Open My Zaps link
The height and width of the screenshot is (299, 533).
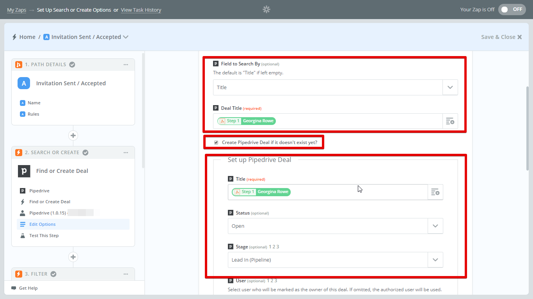pyautogui.click(x=16, y=10)
